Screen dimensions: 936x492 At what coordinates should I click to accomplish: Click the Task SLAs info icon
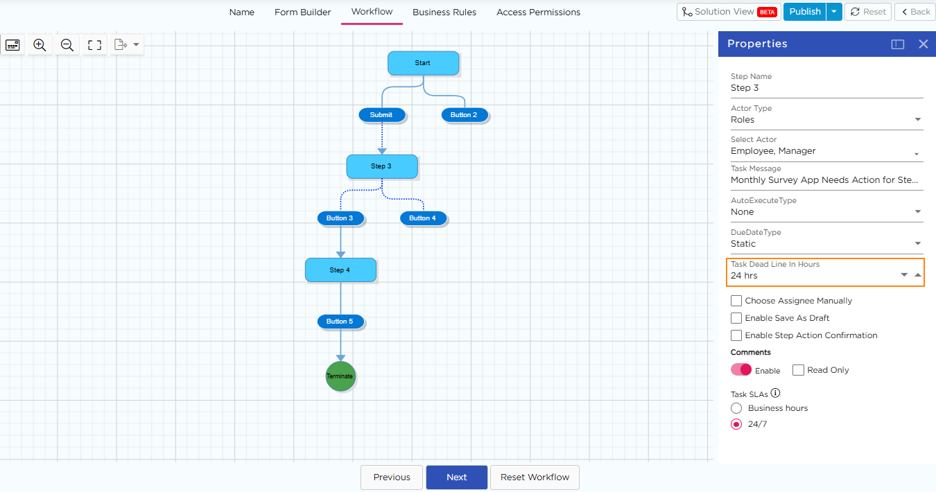[775, 394]
